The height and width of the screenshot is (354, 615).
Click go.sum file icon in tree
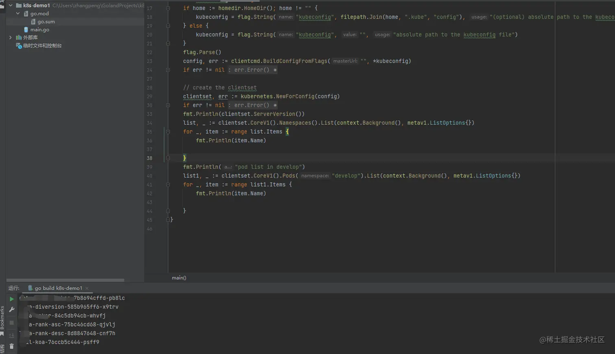pos(33,22)
